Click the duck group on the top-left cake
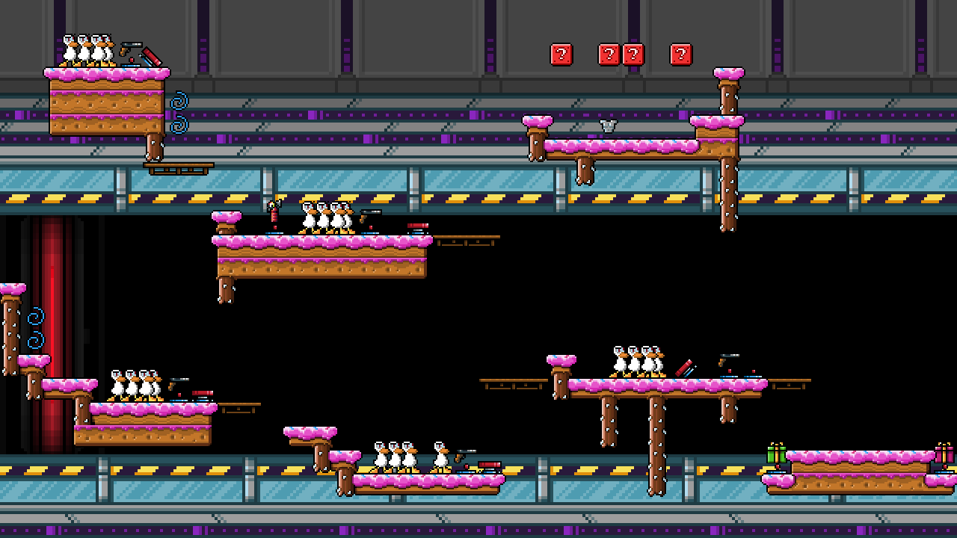The image size is (957, 538). coord(87,51)
